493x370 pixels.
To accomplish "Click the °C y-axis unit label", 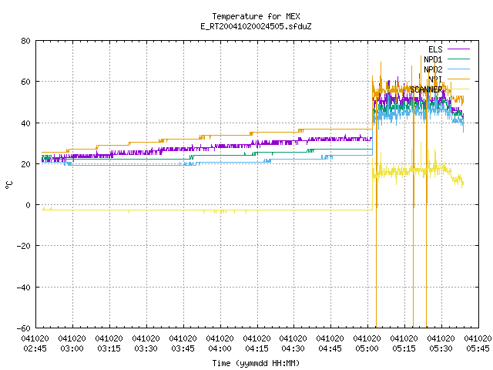I will pos(8,185).
